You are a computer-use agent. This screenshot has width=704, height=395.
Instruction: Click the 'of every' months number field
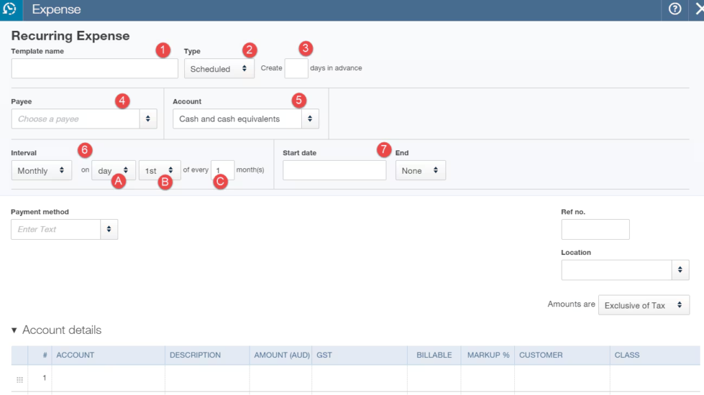(x=223, y=170)
